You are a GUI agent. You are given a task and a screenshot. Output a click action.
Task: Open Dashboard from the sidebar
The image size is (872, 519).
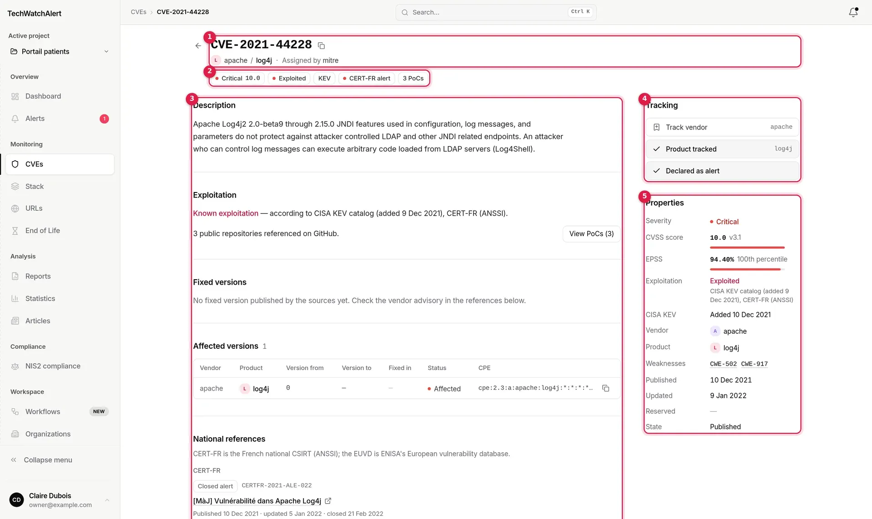pos(60,96)
